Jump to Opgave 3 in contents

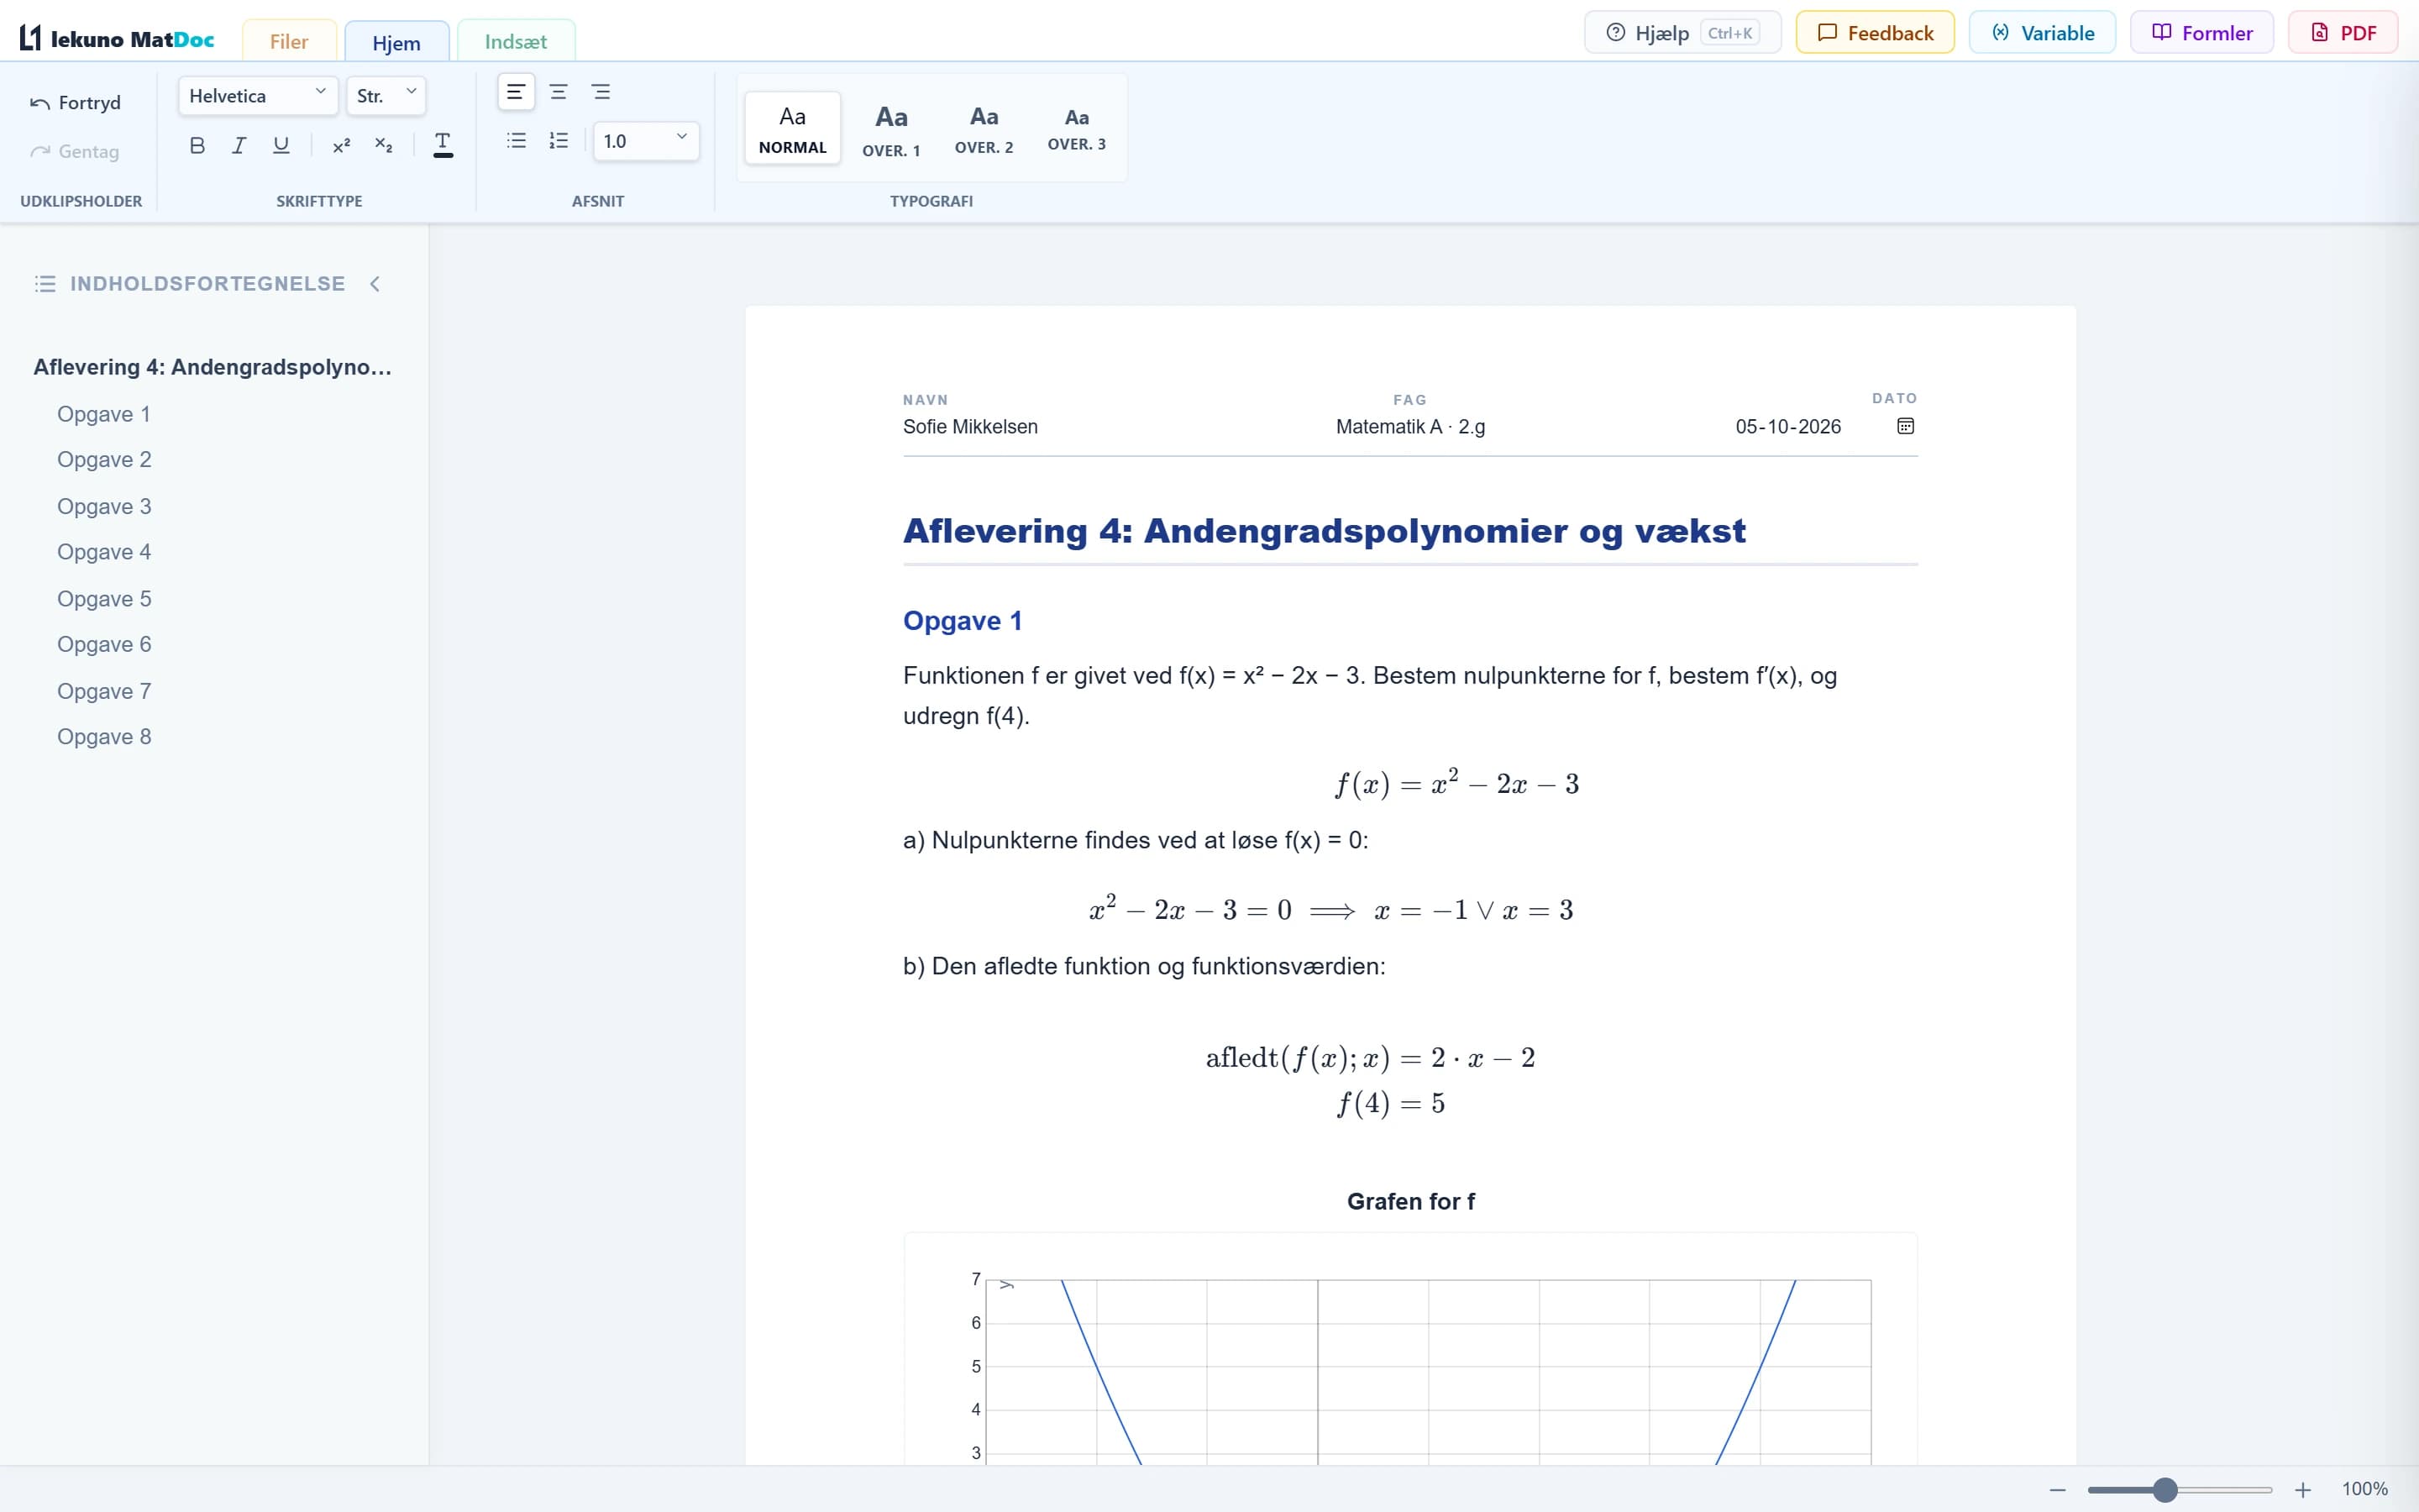point(104,506)
